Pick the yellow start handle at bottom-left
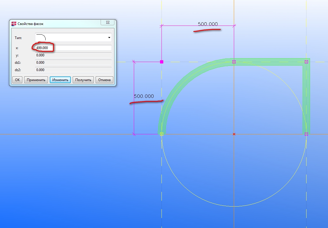The height and width of the screenshot is (228, 328). [161, 134]
